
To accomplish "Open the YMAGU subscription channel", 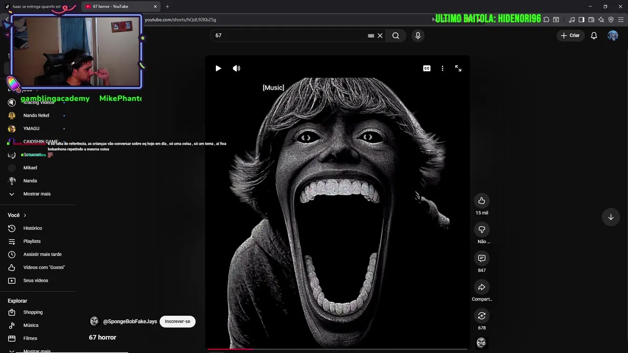I will coord(31,128).
